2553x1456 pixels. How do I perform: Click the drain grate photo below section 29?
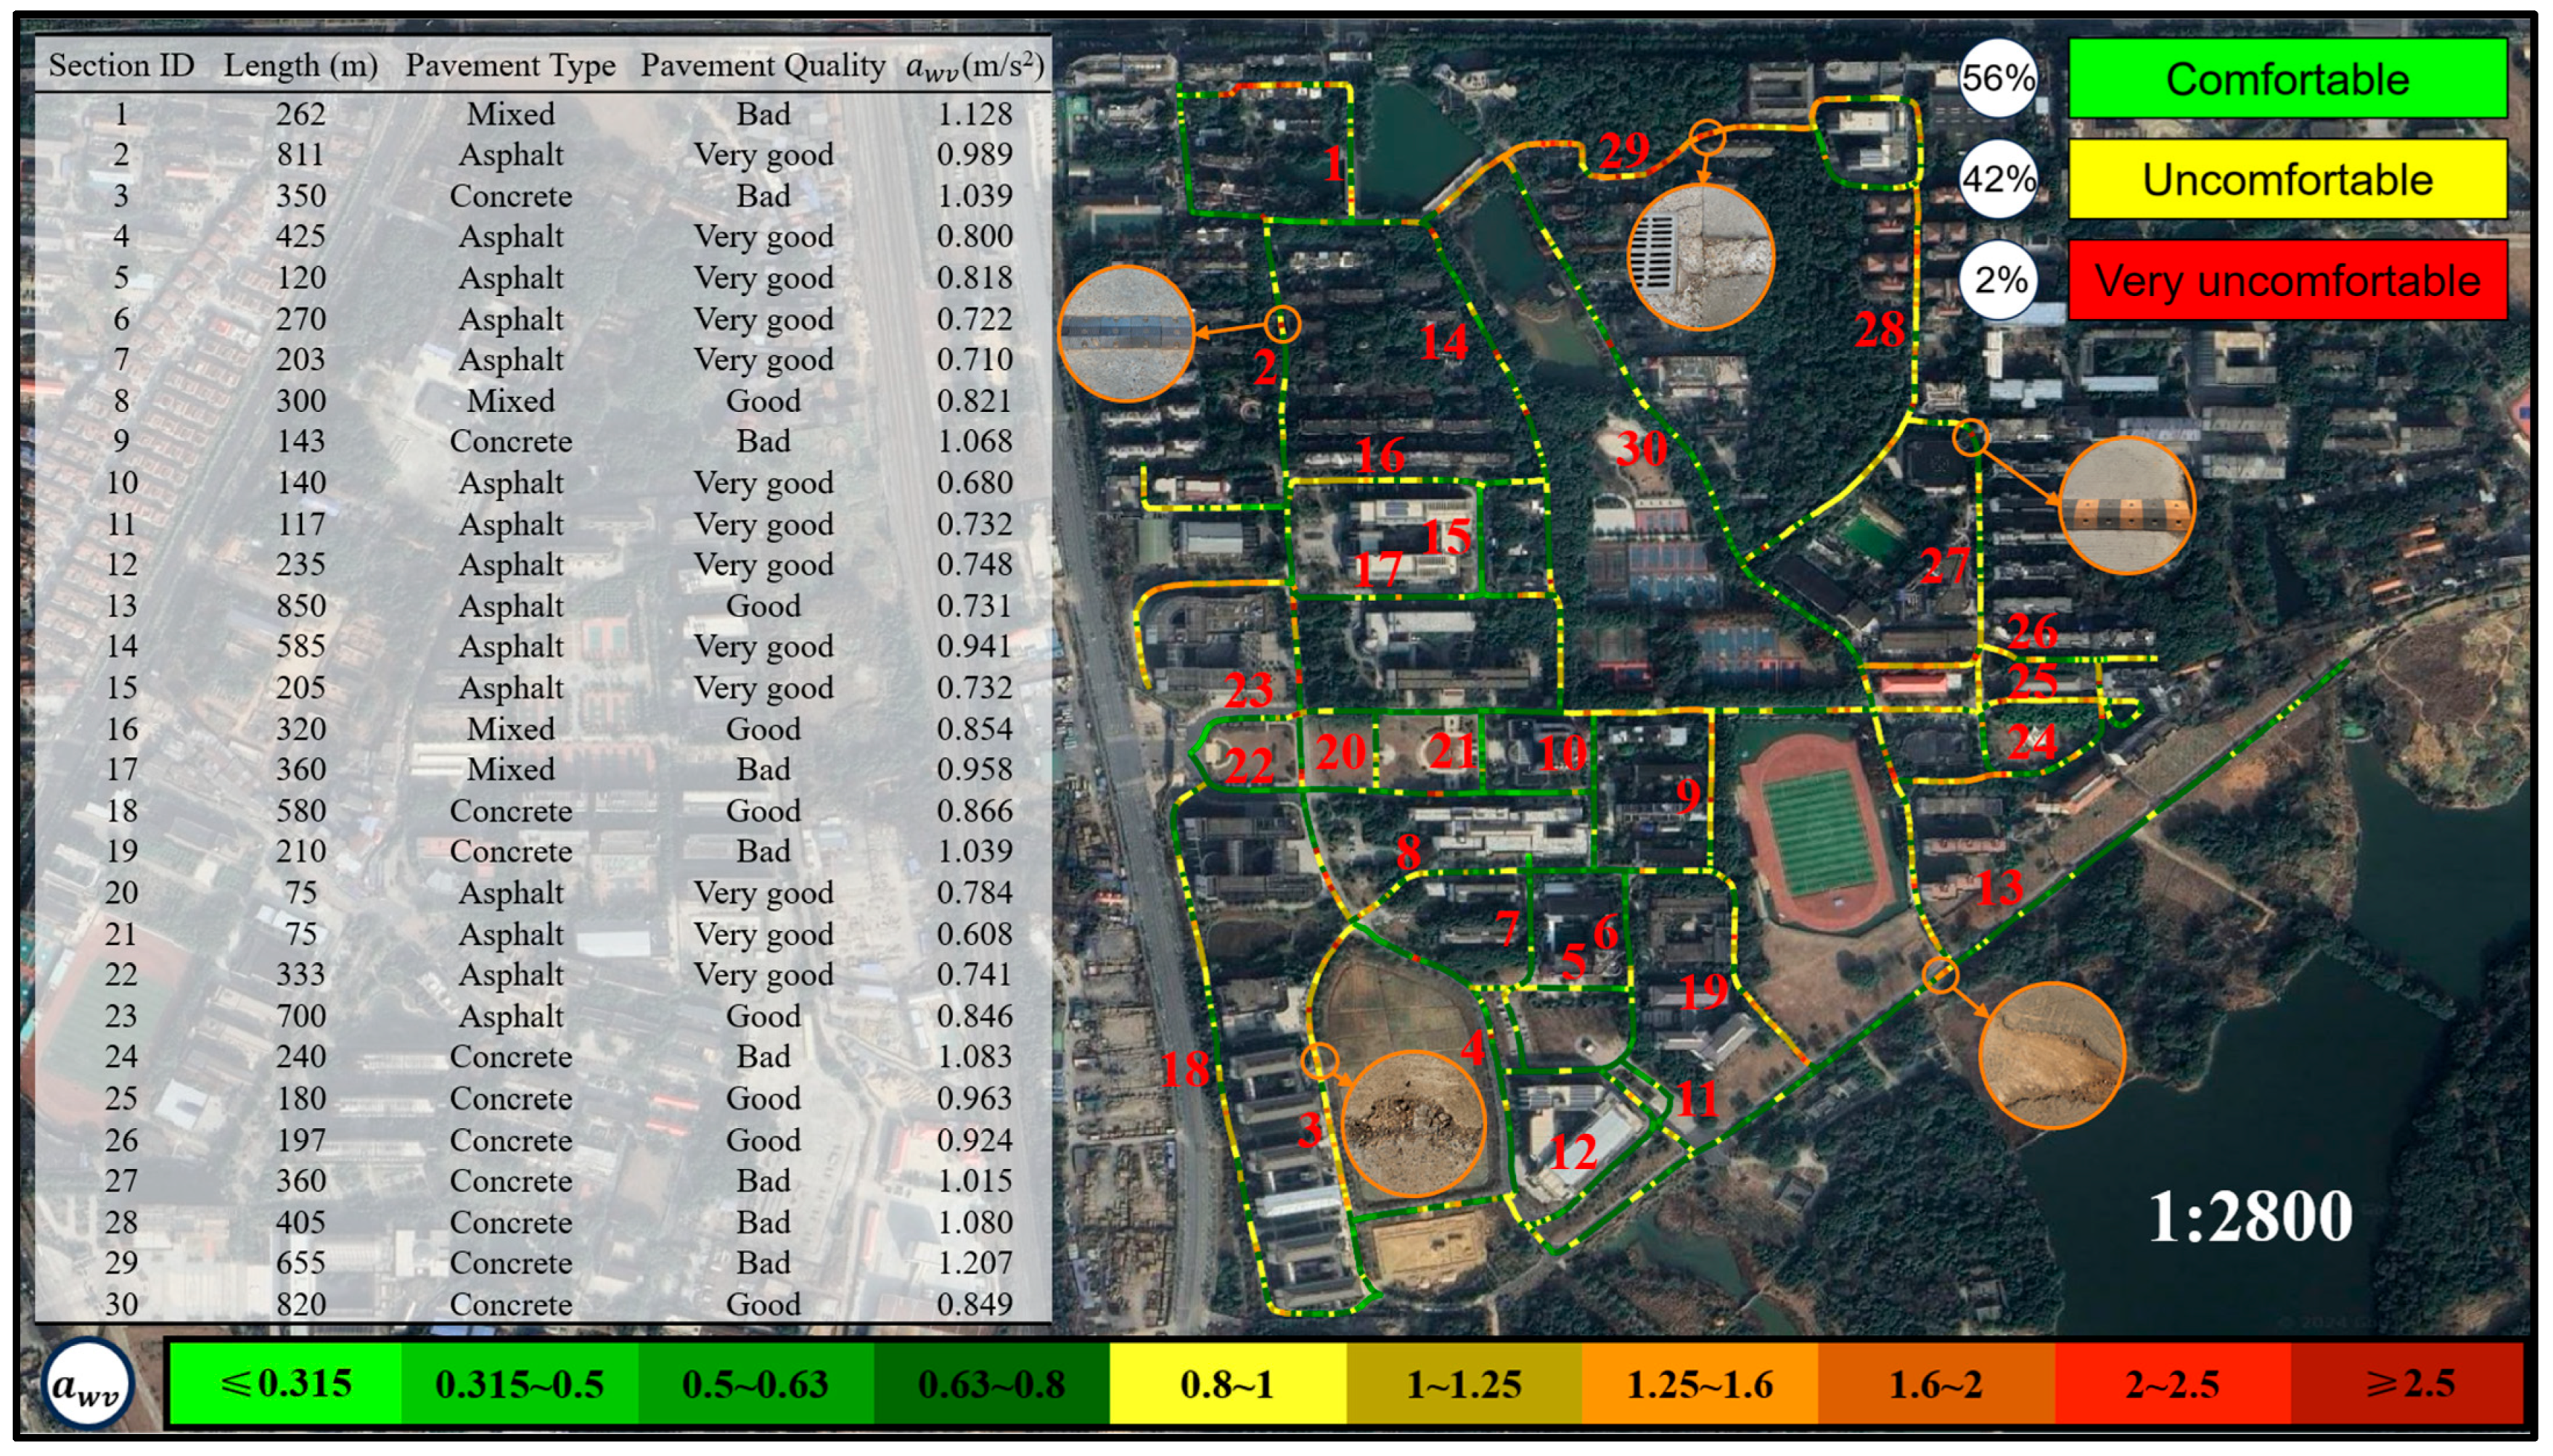pyautogui.click(x=1700, y=256)
